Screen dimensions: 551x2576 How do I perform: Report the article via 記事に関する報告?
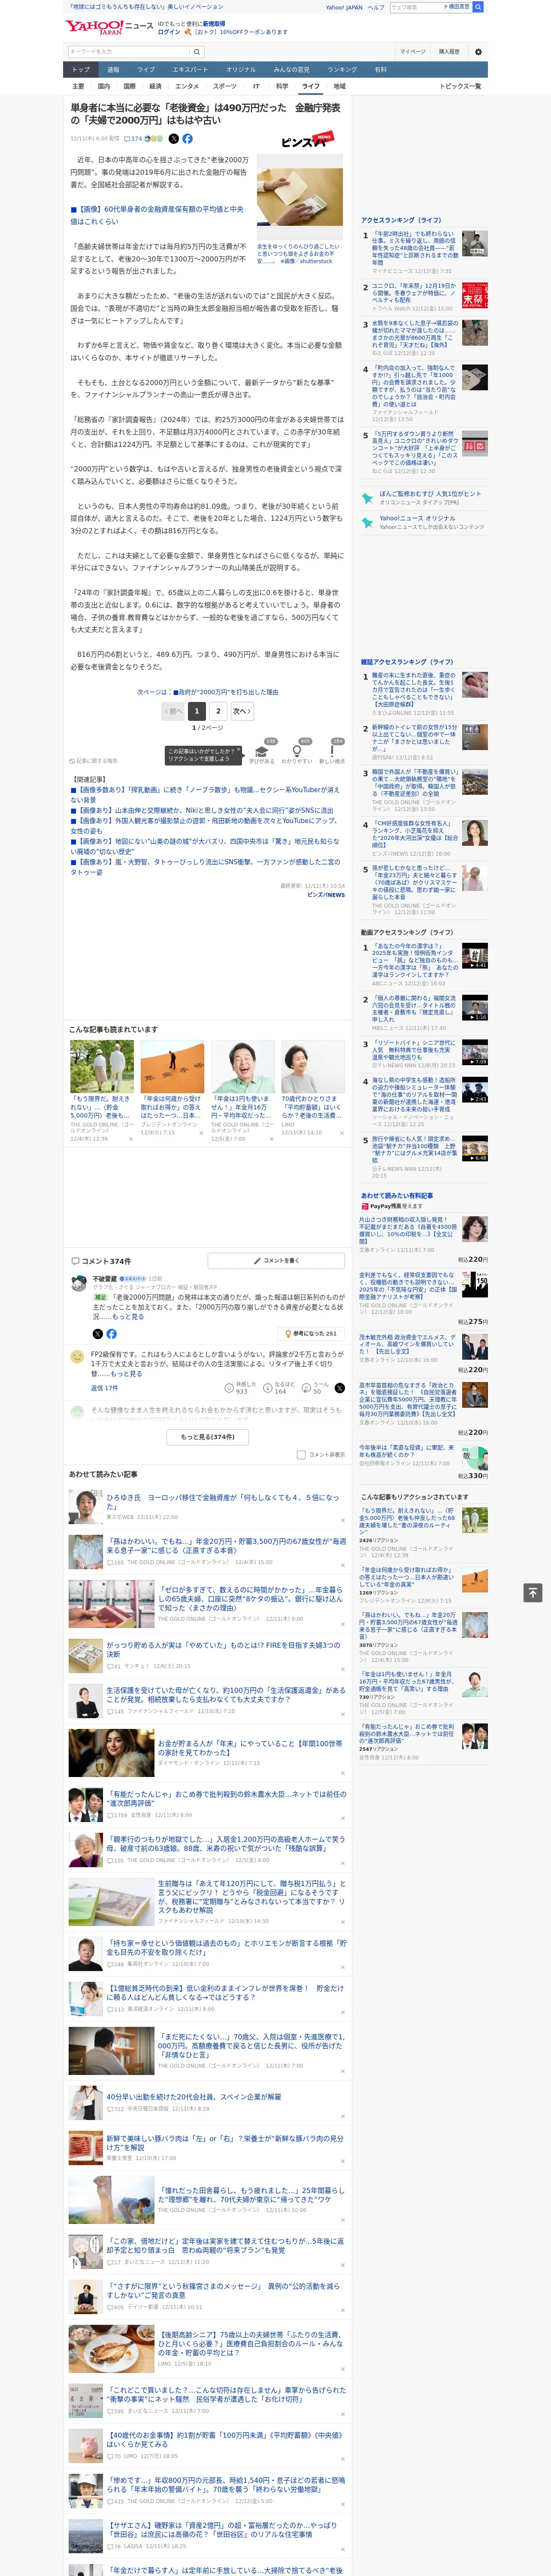[x=93, y=761]
